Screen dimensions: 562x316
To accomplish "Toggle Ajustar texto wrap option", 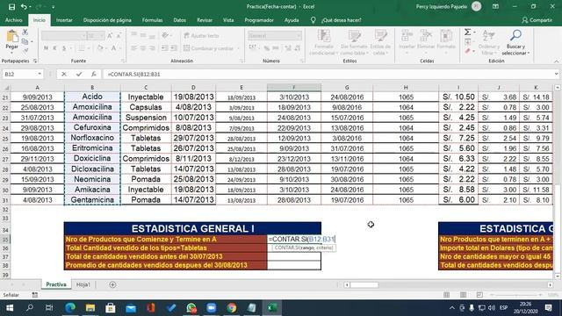I will (x=201, y=36).
